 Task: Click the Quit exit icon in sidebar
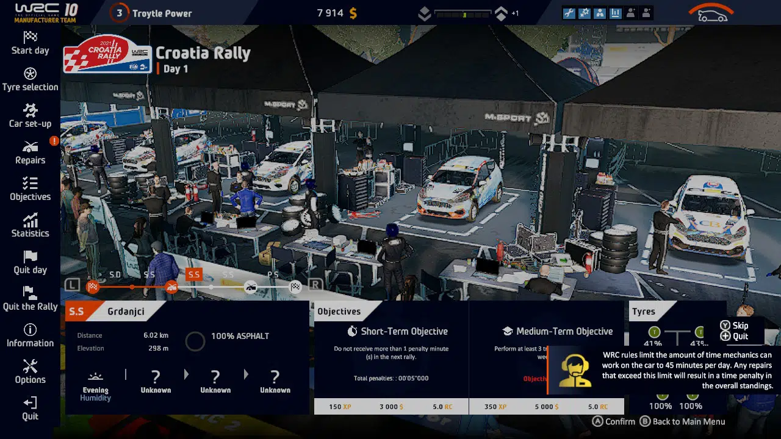[x=30, y=404]
